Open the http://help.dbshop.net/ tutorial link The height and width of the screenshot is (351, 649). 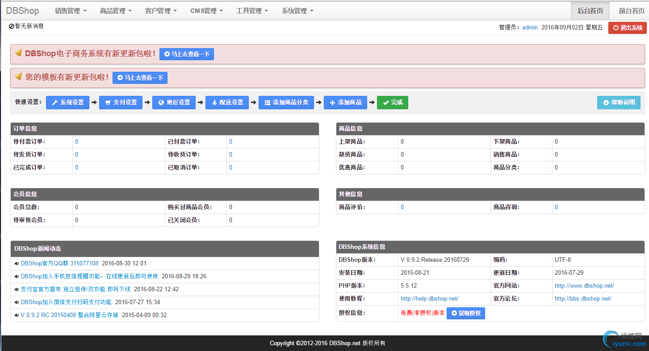tap(429, 299)
